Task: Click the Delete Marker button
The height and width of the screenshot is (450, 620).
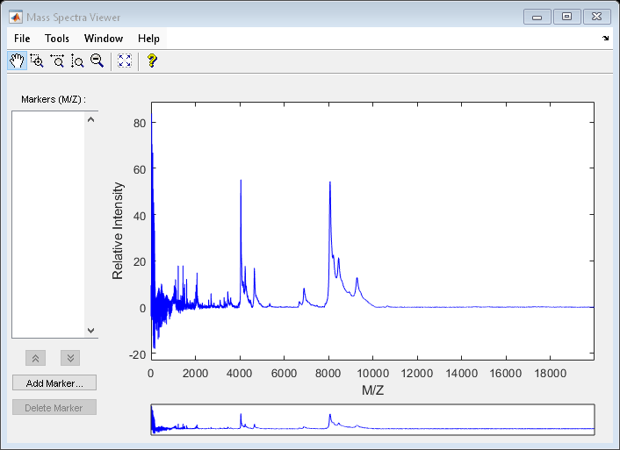Action: [x=54, y=408]
